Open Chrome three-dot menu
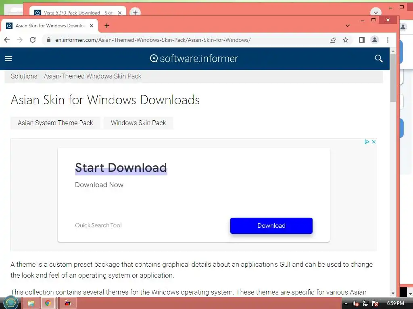Viewport: 413px width, 309px height. (388, 40)
